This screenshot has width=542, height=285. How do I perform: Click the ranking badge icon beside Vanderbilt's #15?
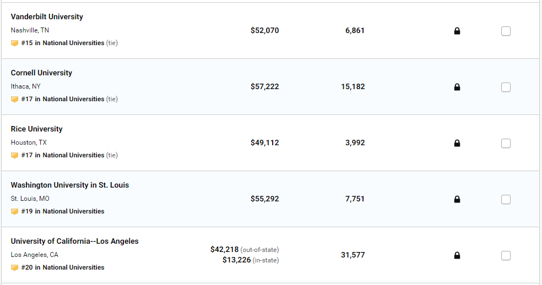tap(14, 43)
